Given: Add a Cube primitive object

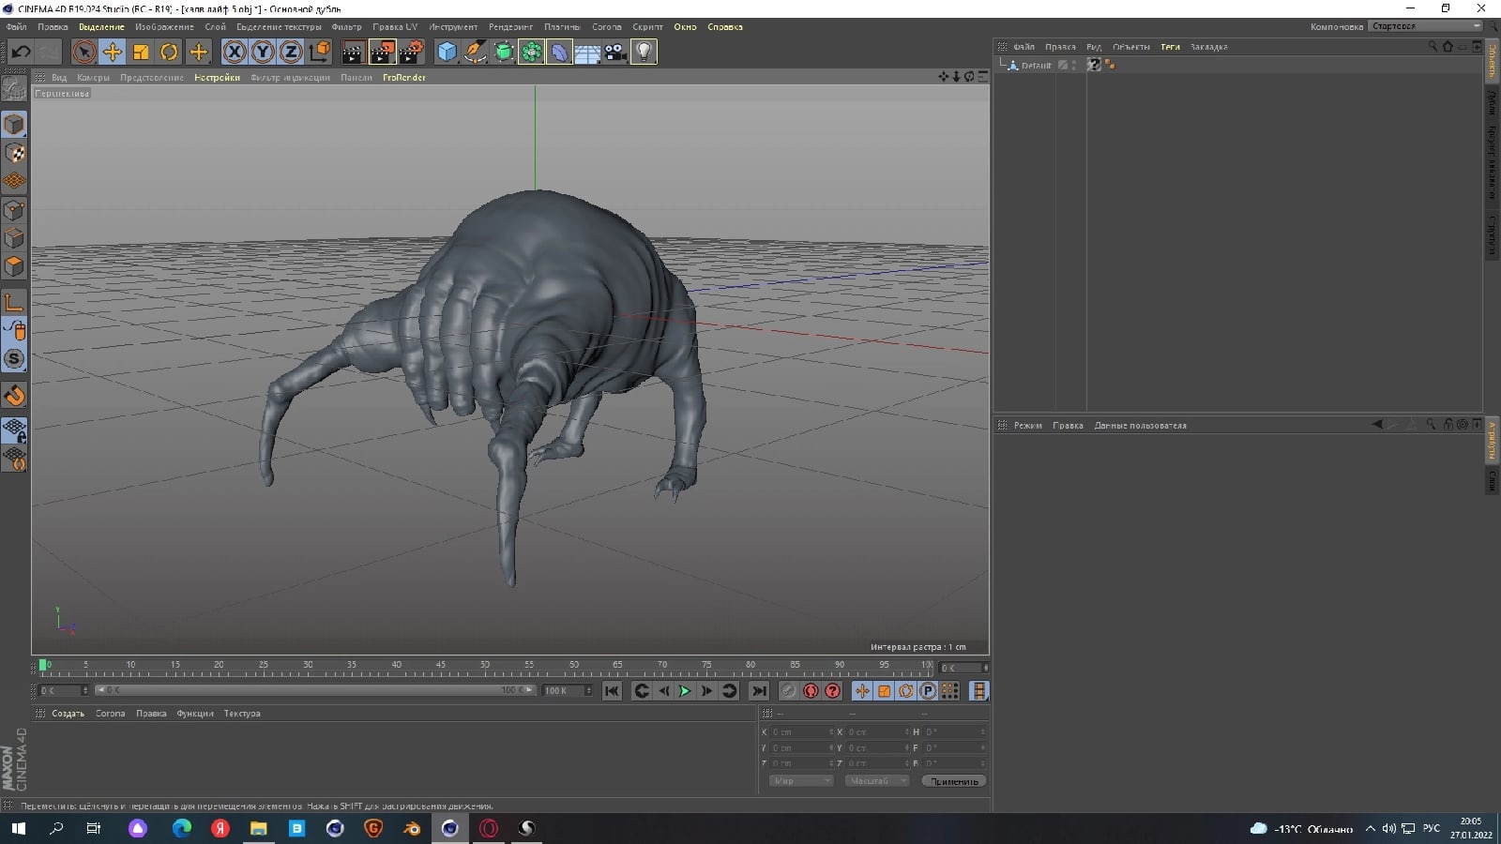Looking at the screenshot, I should coord(447,52).
